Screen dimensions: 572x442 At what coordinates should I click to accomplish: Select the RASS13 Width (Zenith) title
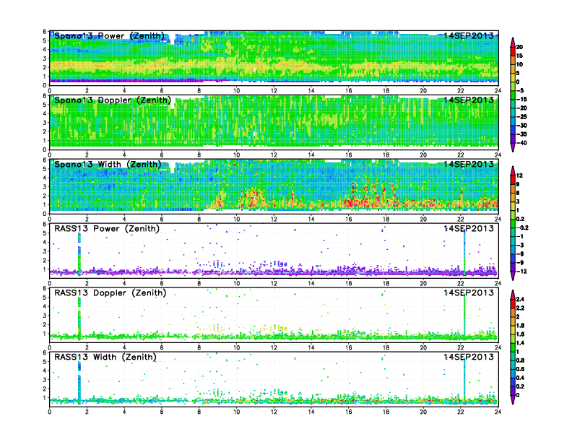(x=107, y=357)
